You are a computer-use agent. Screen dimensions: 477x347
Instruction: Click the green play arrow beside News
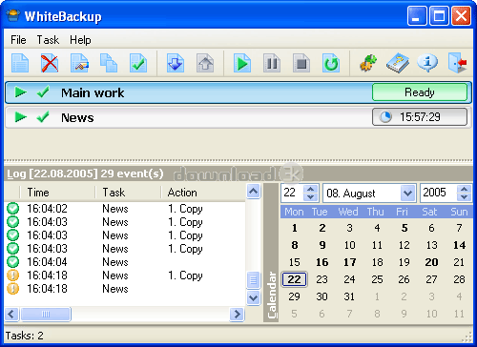pos(21,117)
